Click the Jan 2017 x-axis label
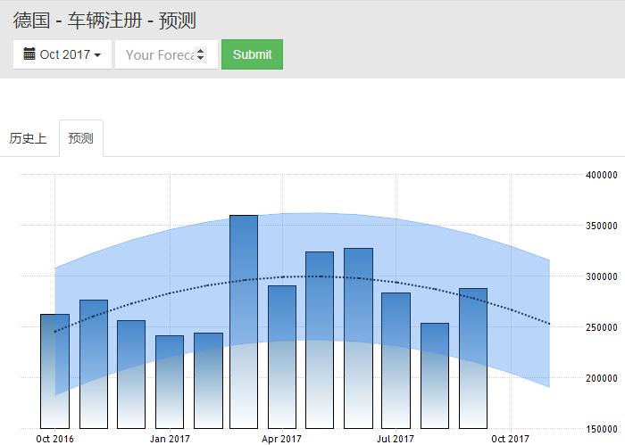The height and width of the screenshot is (445, 625). pos(170,439)
